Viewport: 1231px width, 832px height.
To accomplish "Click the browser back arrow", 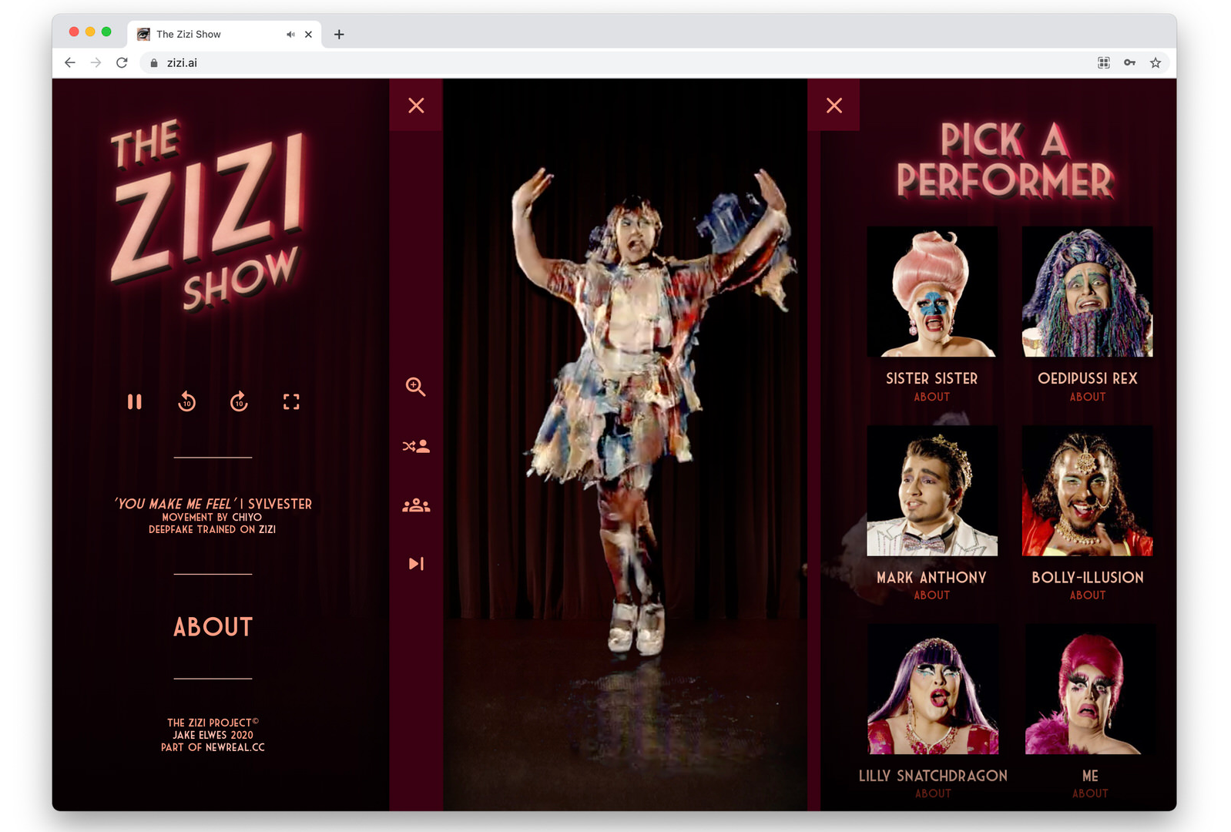I will pyautogui.click(x=70, y=62).
